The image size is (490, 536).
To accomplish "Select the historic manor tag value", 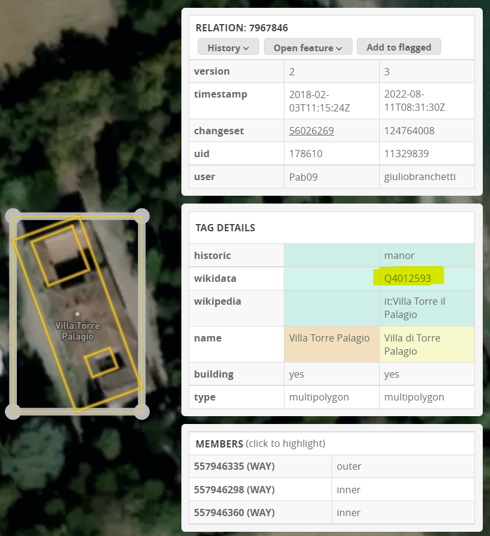I will coord(399,255).
